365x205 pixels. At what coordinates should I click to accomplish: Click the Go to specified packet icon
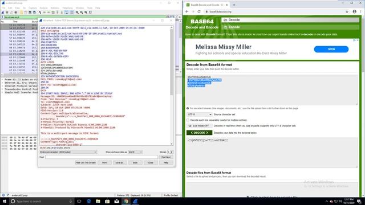(x=53, y=13)
